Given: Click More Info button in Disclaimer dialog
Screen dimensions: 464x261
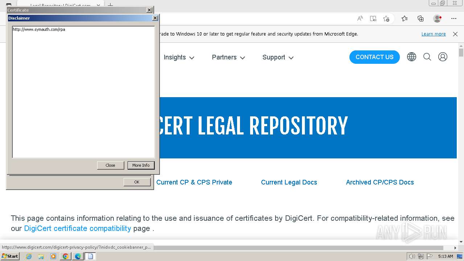Looking at the screenshot, I should (141, 165).
